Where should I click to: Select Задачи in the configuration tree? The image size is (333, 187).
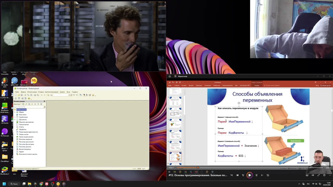(x=21, y=152)
